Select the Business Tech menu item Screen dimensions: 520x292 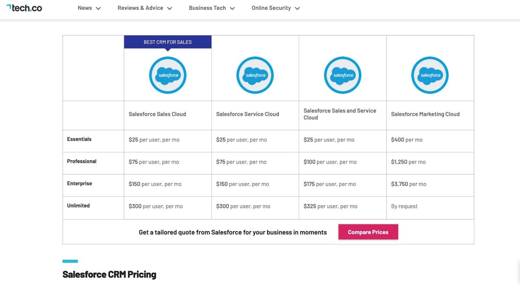[207, 7]
